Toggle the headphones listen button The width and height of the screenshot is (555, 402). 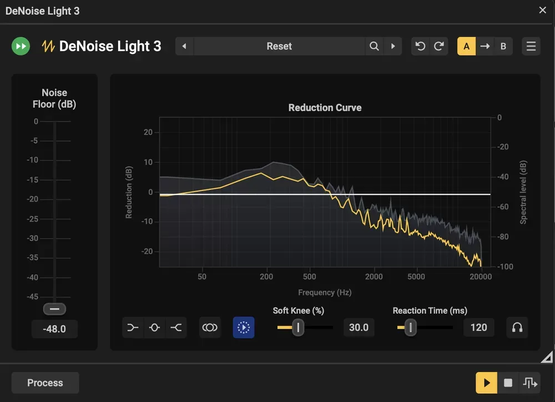click(517, 328)
